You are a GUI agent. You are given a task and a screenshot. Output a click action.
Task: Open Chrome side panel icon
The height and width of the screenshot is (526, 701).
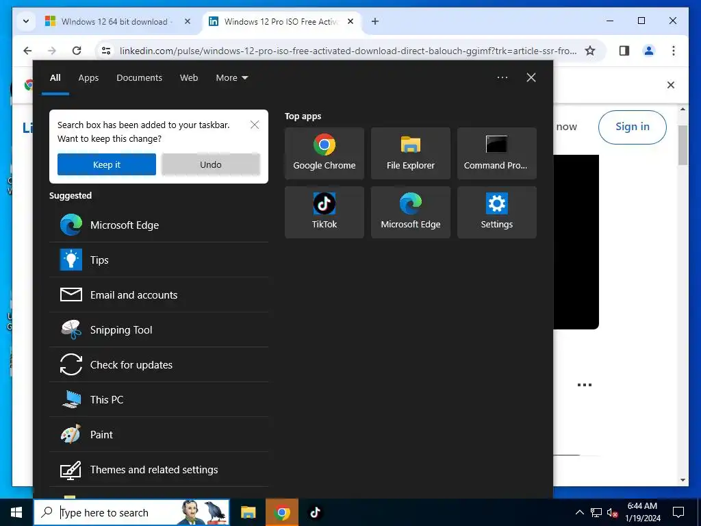(x=624, y=51)
